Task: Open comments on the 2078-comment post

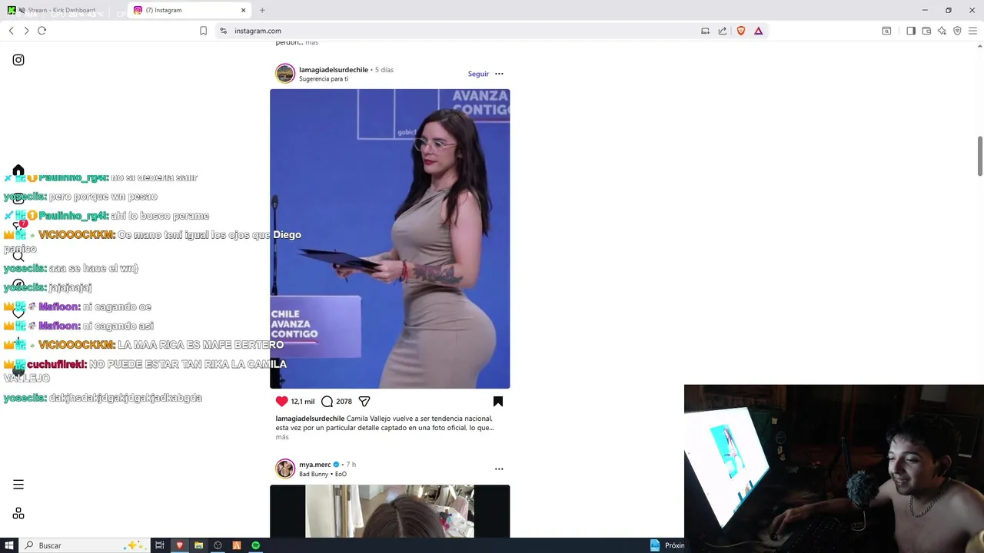Action: [327, 401]
